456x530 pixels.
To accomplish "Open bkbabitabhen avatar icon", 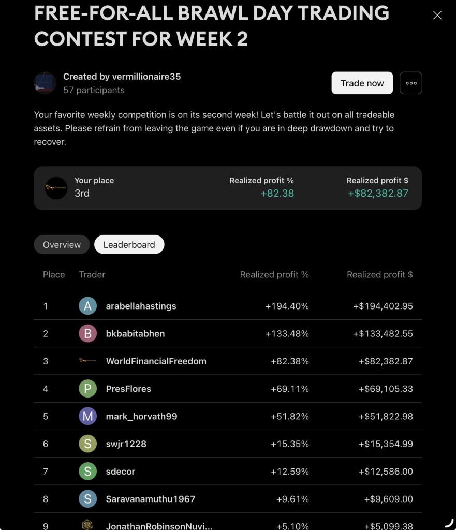I will [87, 334].
